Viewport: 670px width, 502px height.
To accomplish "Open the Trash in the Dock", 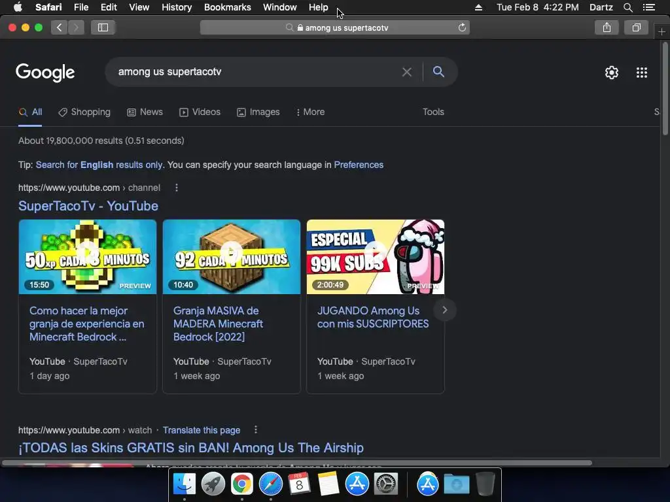I will pyautogui.click(x=485, y=484).
